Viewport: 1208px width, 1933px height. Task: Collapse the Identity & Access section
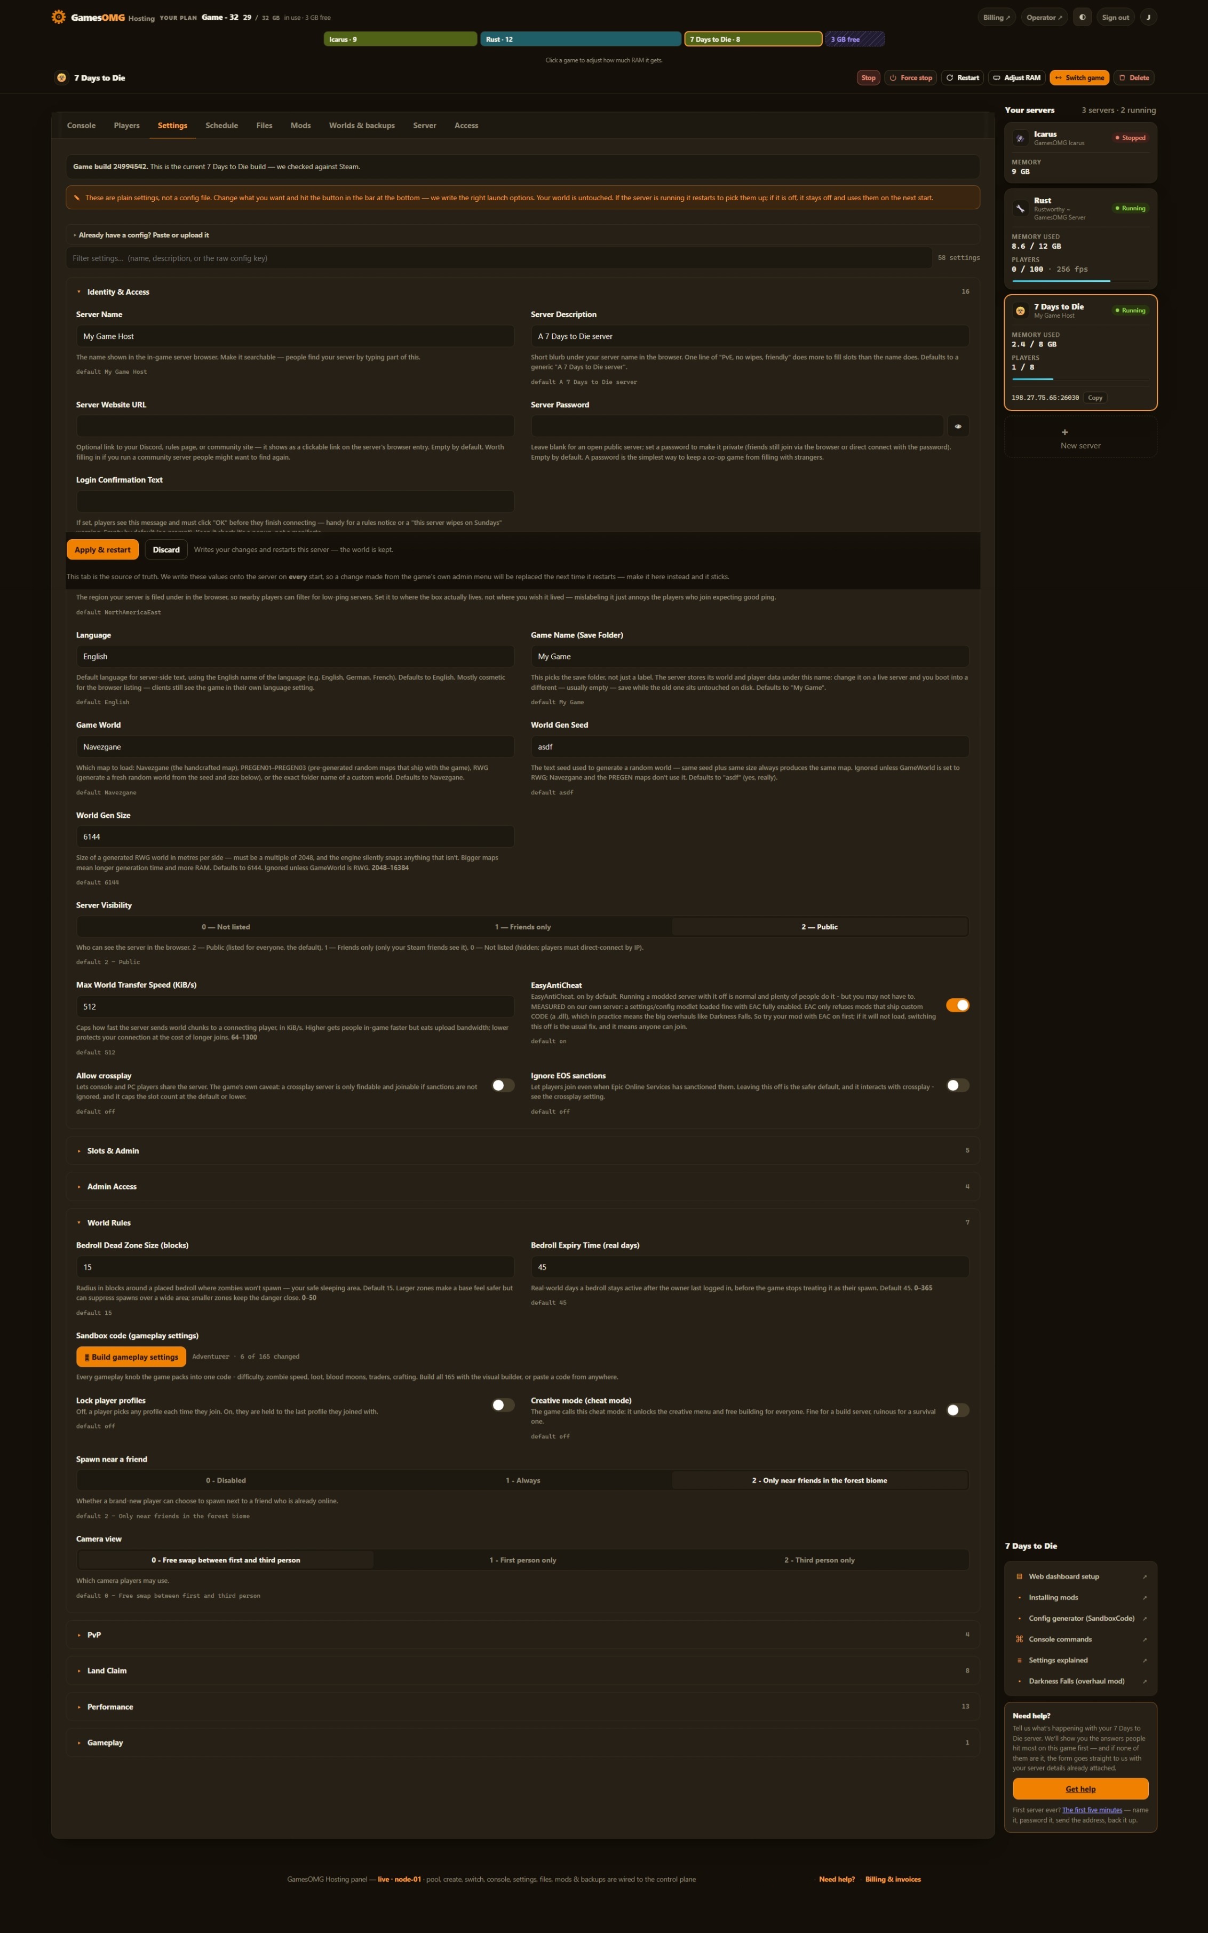522,291
